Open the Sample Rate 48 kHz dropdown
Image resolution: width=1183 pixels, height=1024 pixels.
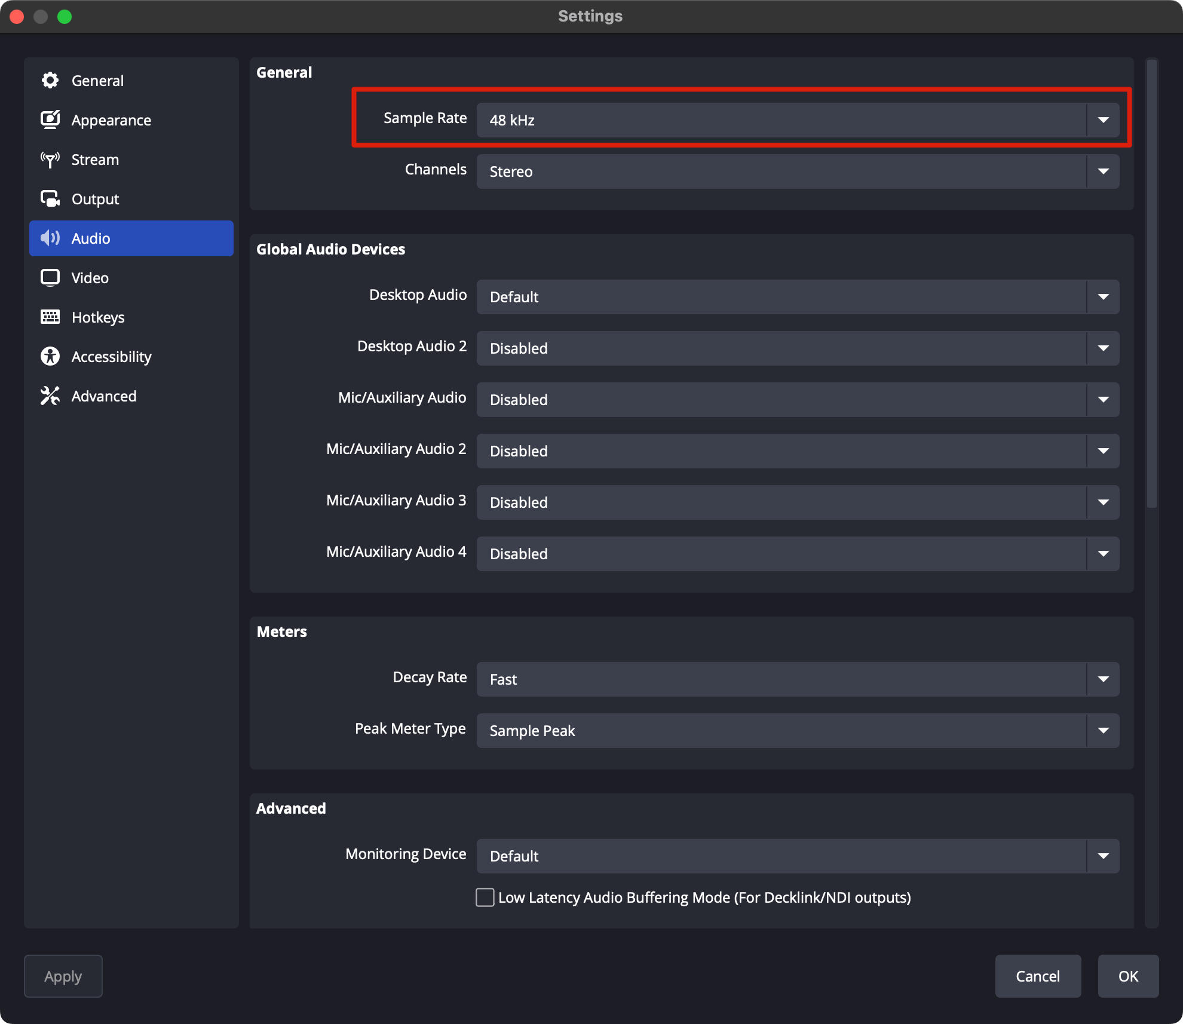point(798,120)
